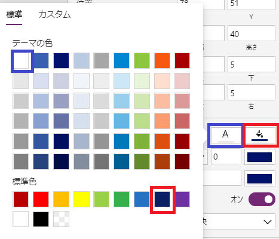The image size is (279, 239).
Task: Expand the dropdown with the chevron arrow
Action: click(268, 222)
